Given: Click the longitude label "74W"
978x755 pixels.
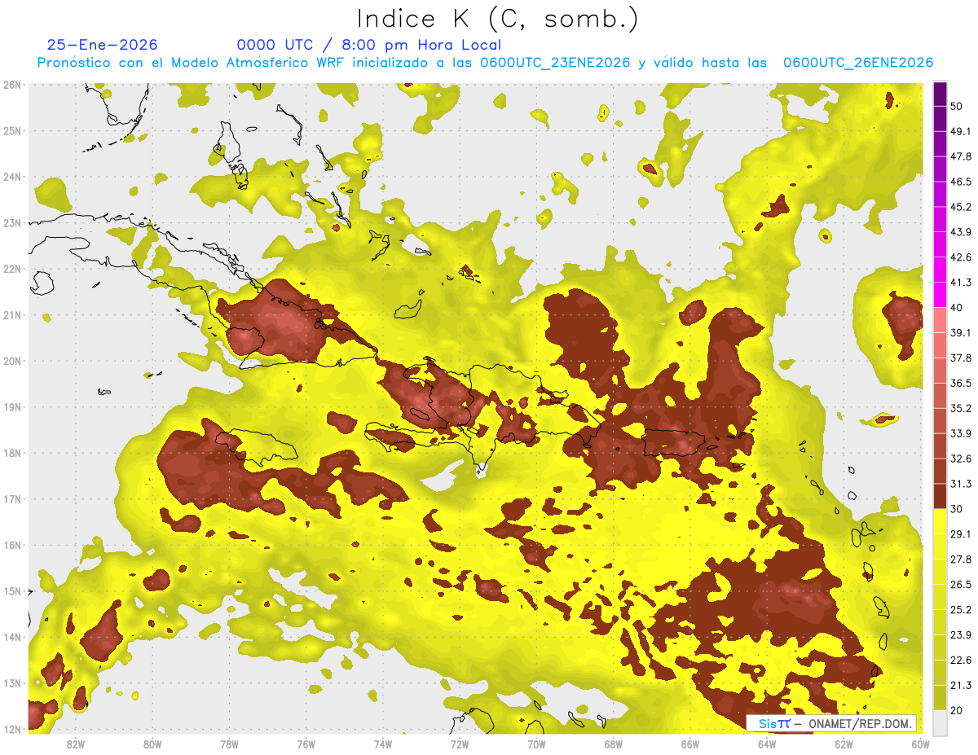Looking at the screenshot, I should pos(382,744).
